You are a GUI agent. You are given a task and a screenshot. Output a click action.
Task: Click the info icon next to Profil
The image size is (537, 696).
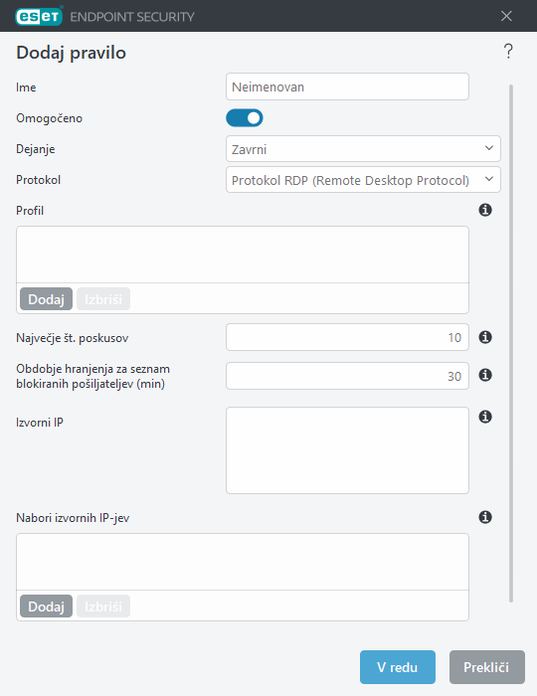485,210
